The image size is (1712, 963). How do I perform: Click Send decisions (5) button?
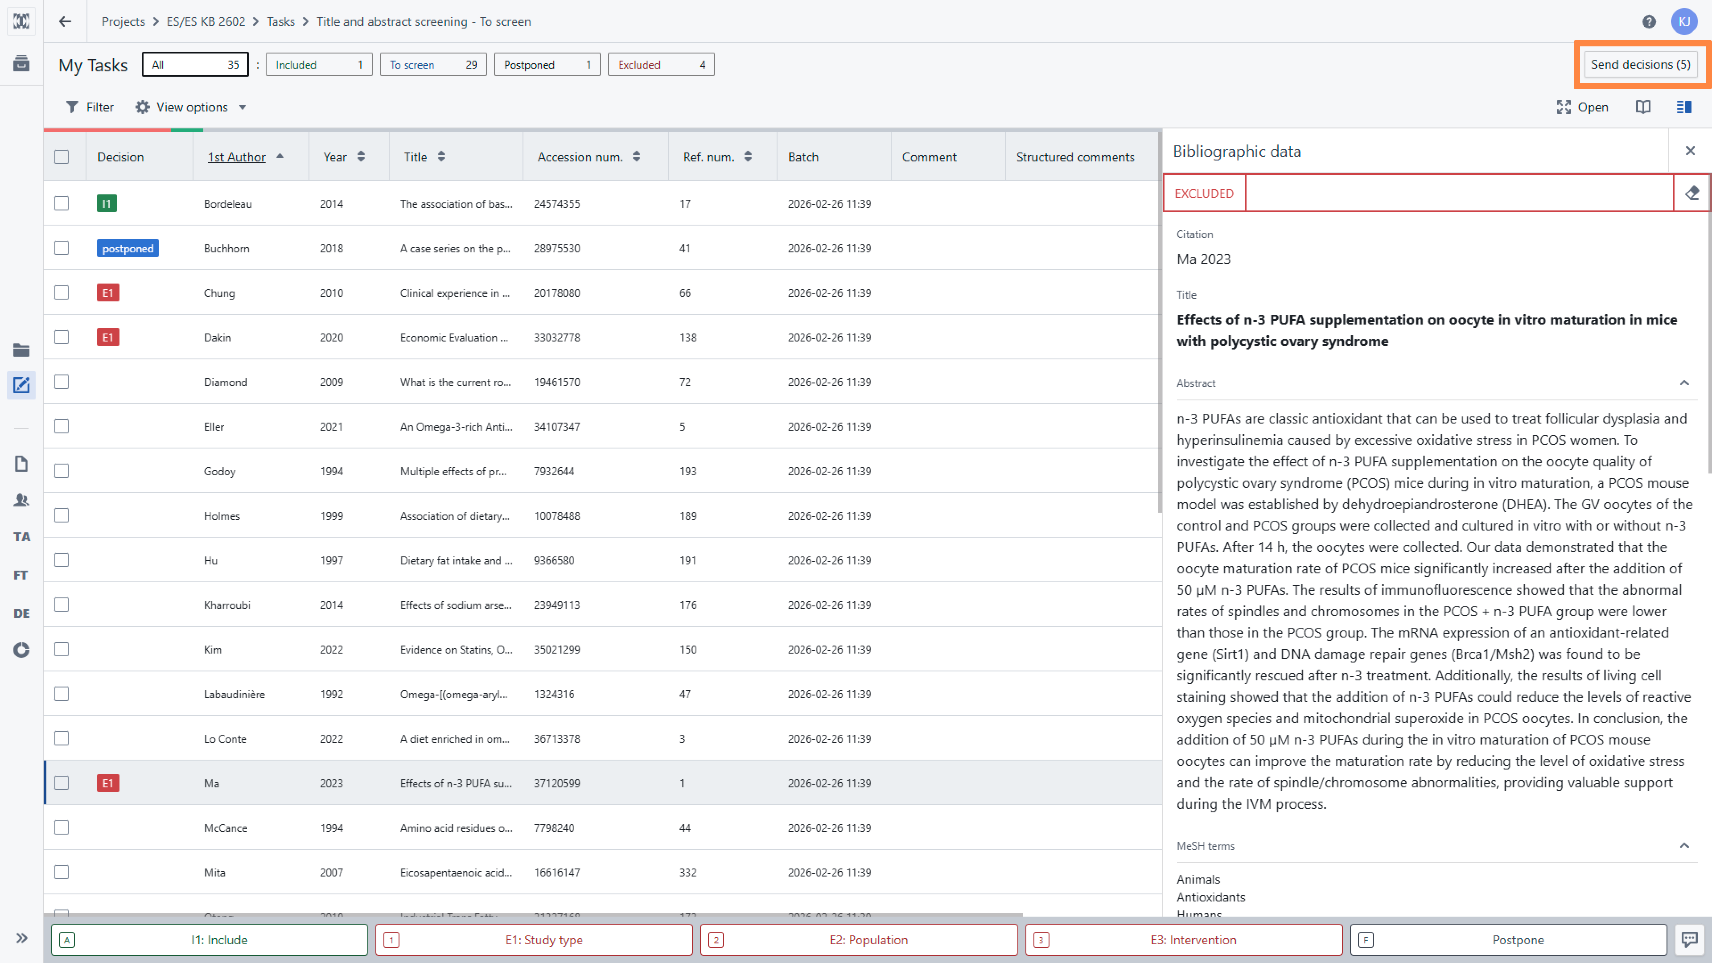[1640, 65]
